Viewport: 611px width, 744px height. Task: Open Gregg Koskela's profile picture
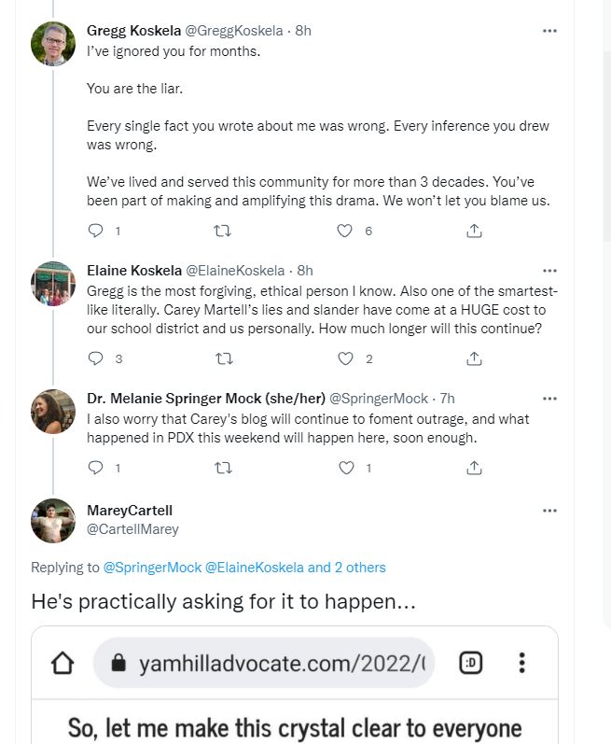pos(53,43)
